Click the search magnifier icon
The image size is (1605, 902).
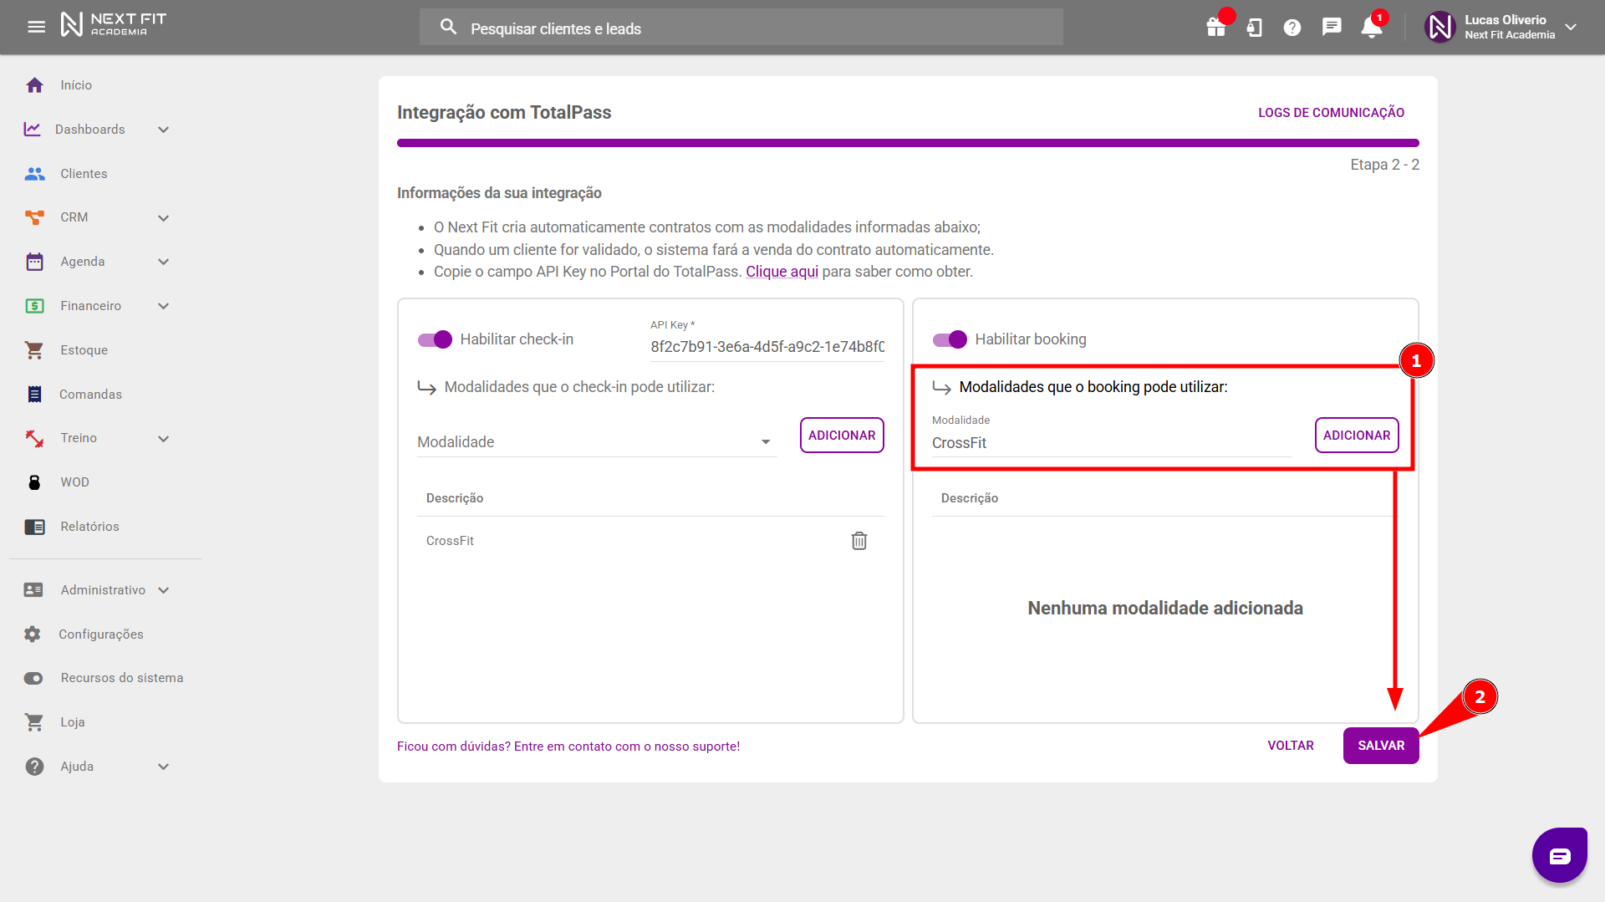point(449,27)
